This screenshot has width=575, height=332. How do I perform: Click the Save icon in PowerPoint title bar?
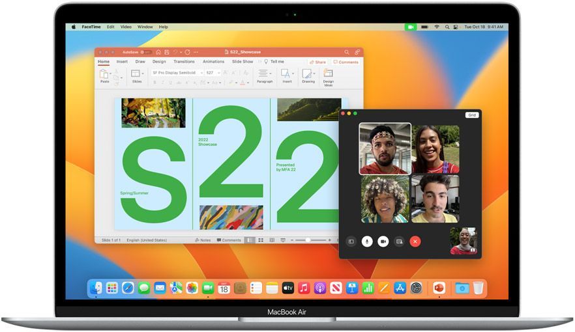point(167,52)
